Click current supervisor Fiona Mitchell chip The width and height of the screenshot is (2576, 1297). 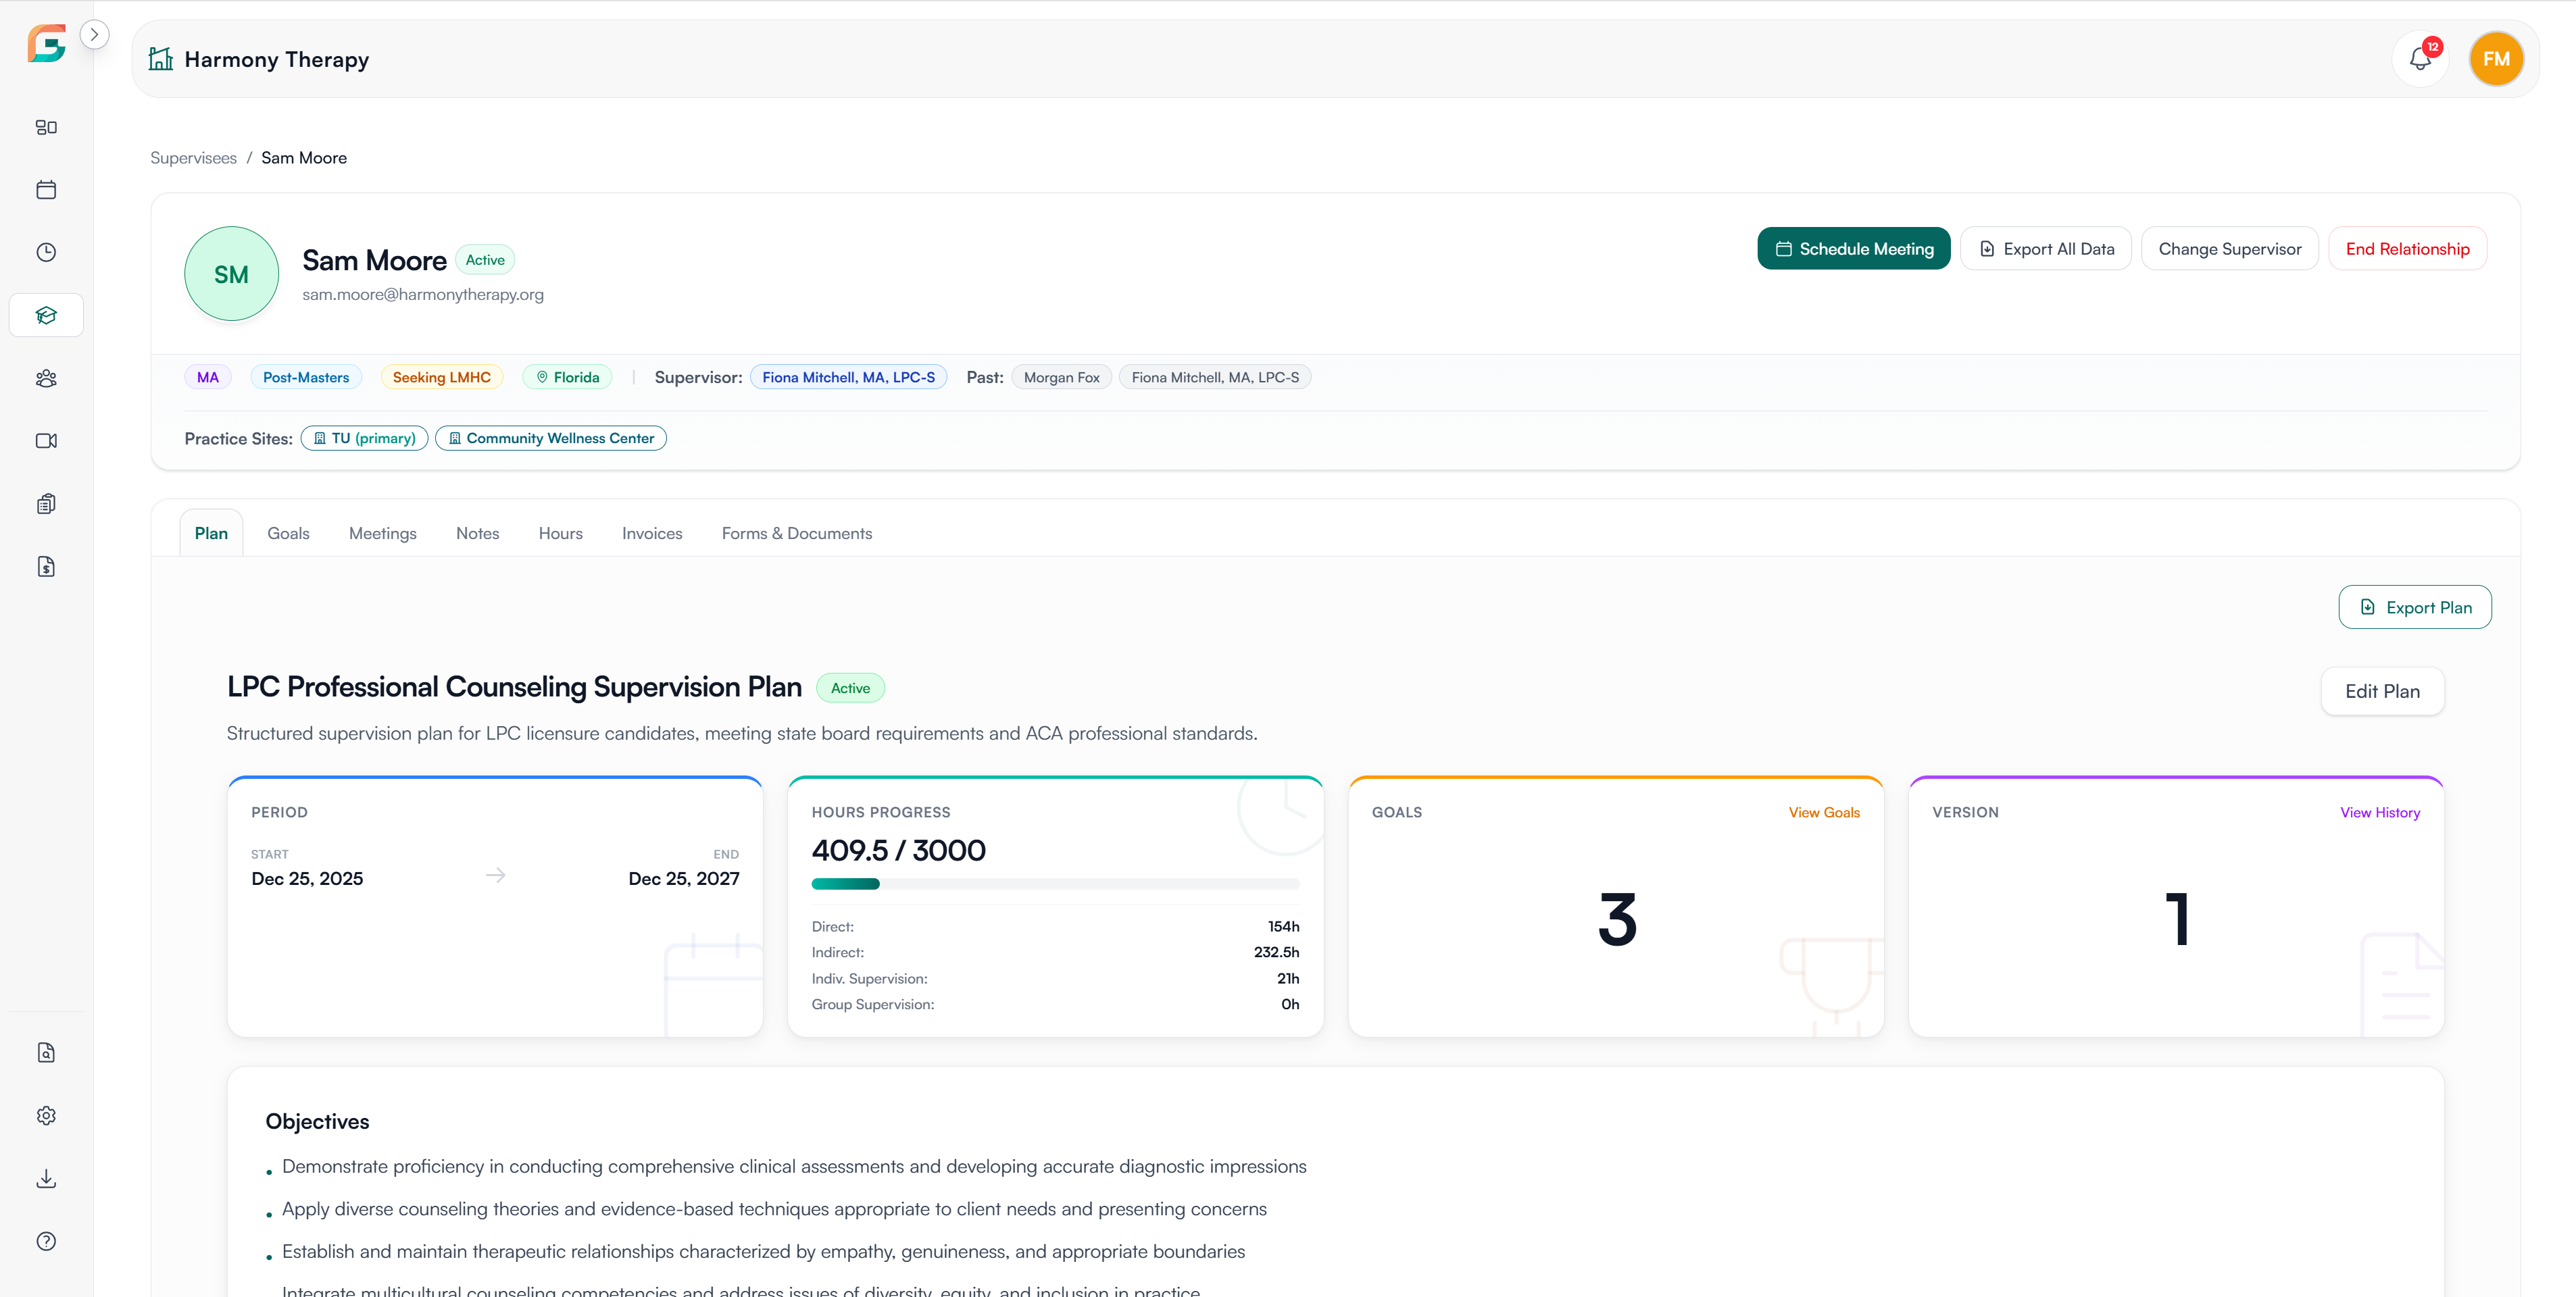(x=848, y=377)
